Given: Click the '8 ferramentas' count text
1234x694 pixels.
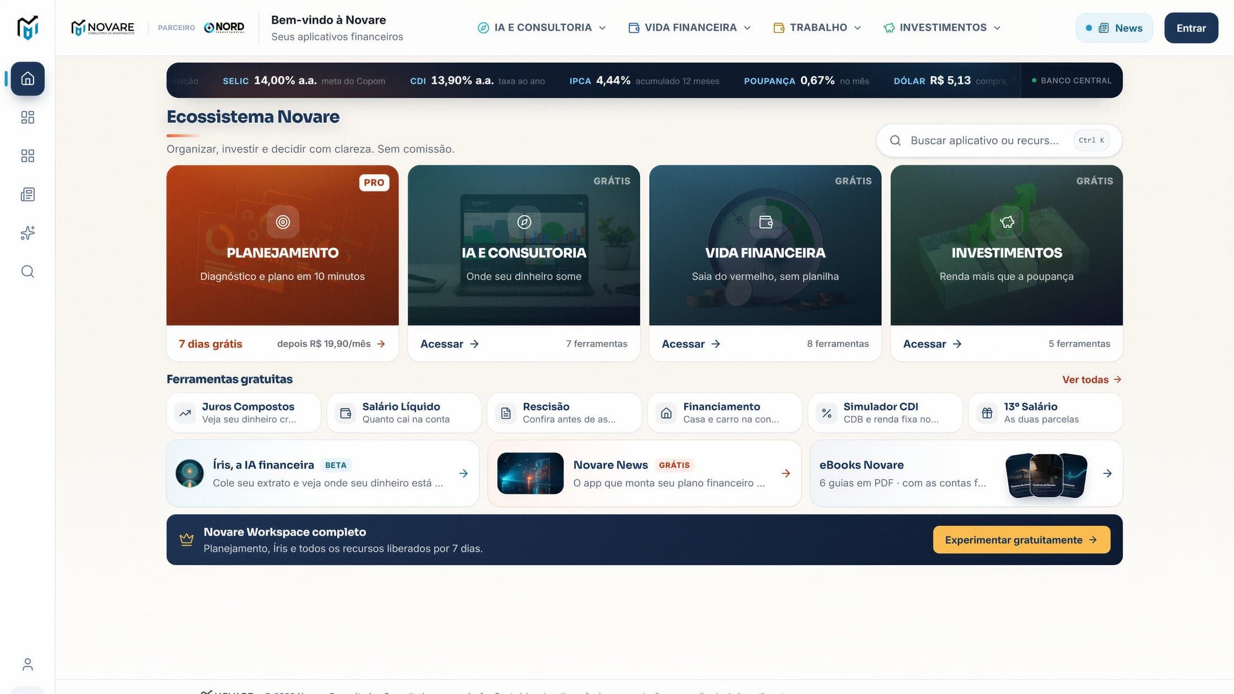Looking at the screenshot, I should (x=837, y=344).
